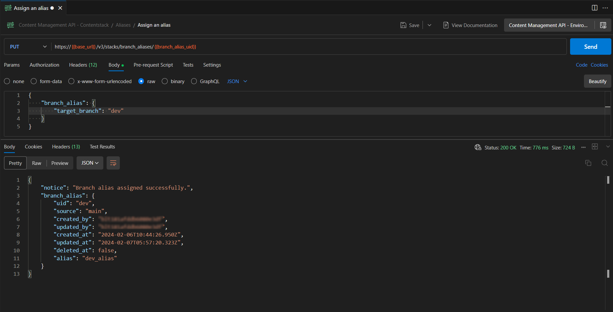Open the response Headers (13) tab
Screen dimensions: 613x312
coord(66,147)
